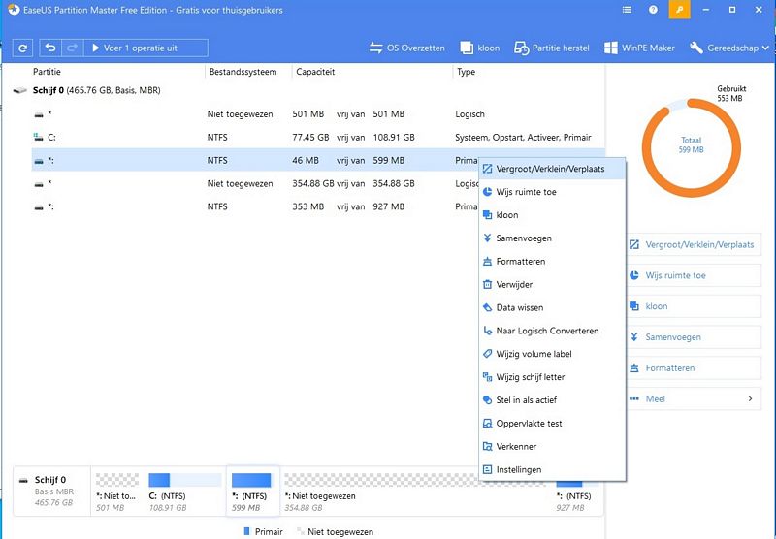Image resolution: width=776 pixels, height=539 pixels.
Task: Click the orange key upgrade icon
Action: tap(679, 10)
